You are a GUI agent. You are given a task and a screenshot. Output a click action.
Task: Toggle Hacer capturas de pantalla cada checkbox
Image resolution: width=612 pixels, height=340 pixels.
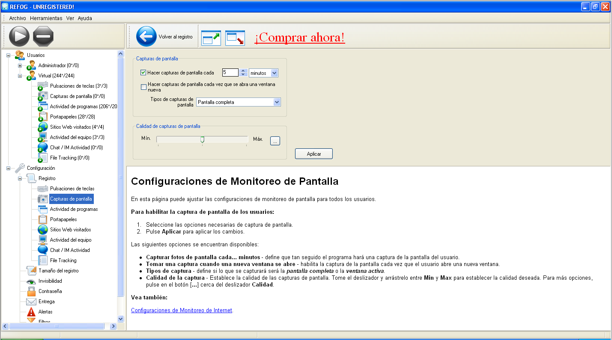[x=143, y=73]
